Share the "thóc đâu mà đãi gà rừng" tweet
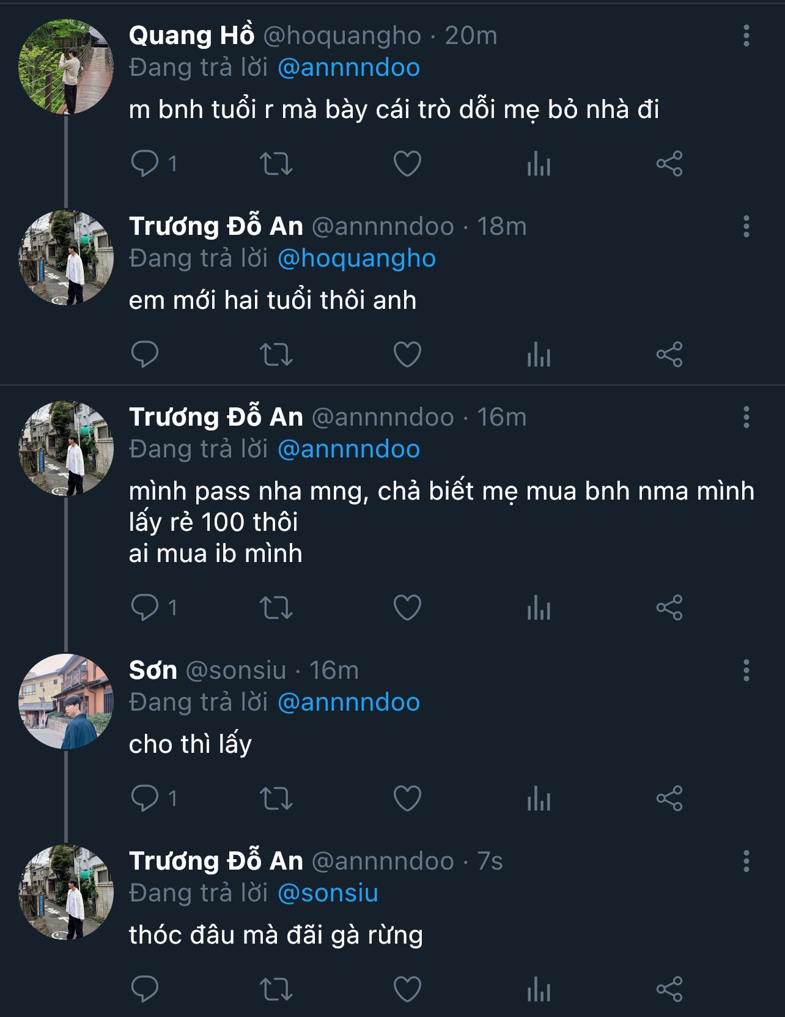785x1017 pixels. pos(669,989)
